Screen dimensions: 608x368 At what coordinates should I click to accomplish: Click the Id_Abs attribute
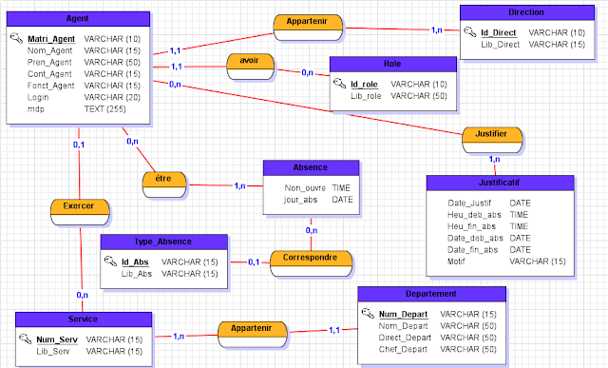pos(135,262)
